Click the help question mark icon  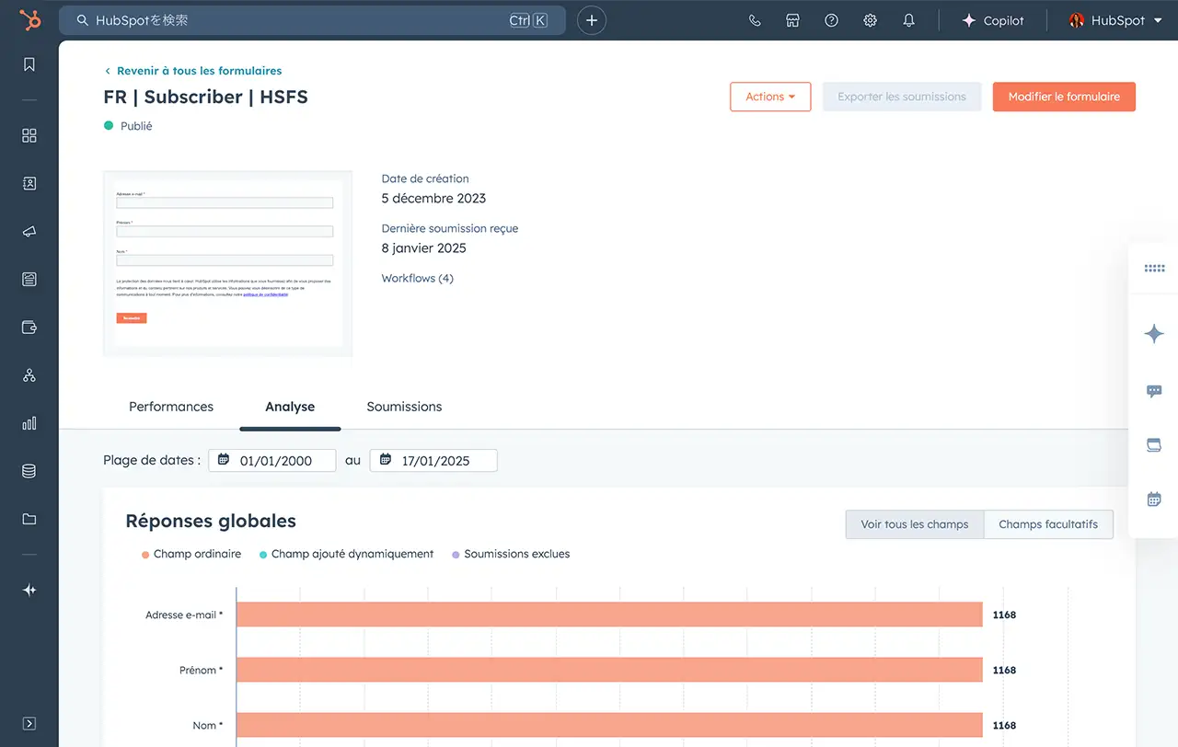831,20
